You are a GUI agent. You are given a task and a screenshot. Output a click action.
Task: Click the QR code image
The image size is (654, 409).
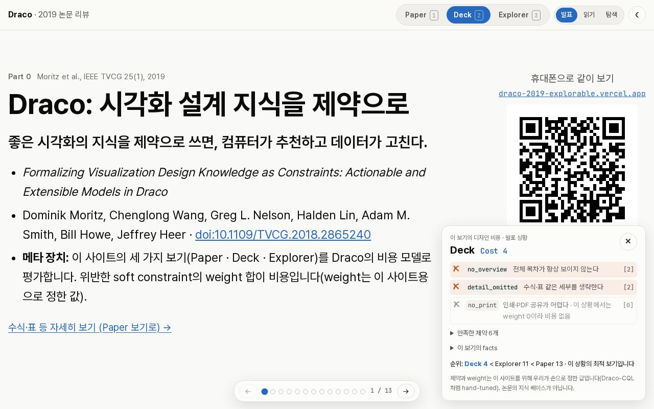coord(572,169)
